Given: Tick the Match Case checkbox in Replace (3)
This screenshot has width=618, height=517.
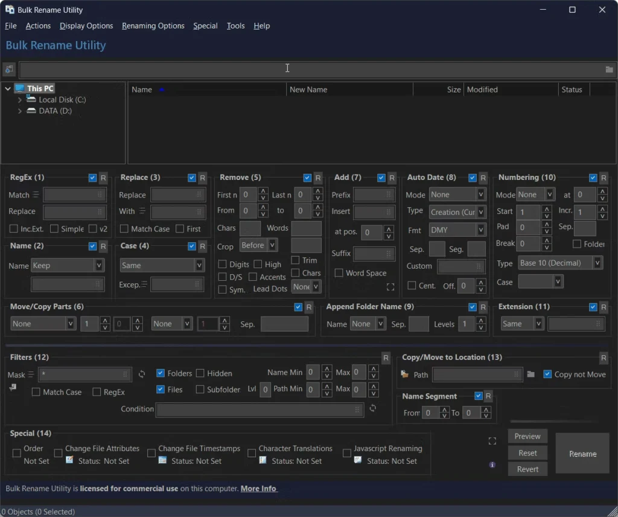Looking at the screenshot, I should click(x=124, y=229).
